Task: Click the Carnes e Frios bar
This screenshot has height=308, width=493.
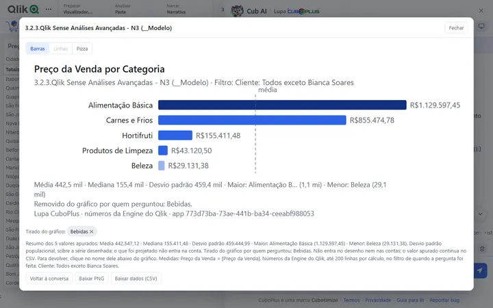Action: point(252,120)
